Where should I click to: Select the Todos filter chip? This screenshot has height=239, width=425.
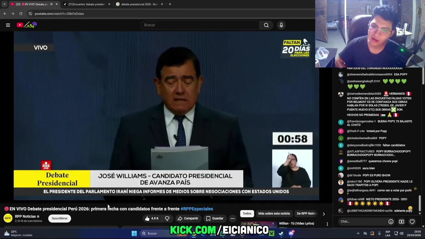point(247,213)
